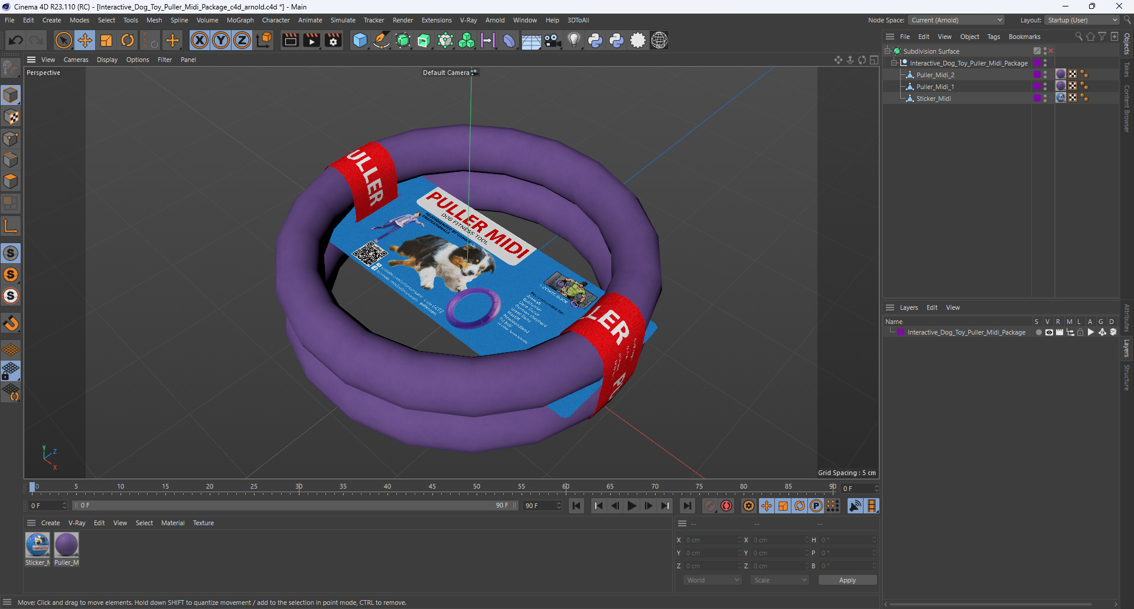Go to start of animation
1134x609 pixels.
tap(576, 506)
